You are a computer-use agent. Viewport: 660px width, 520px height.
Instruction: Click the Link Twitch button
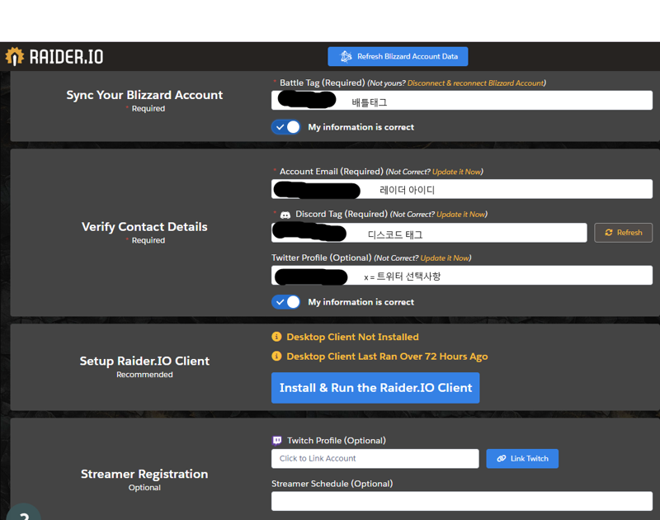coord(522,459)
